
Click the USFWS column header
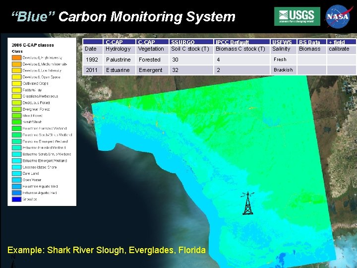tap(284, 42)
